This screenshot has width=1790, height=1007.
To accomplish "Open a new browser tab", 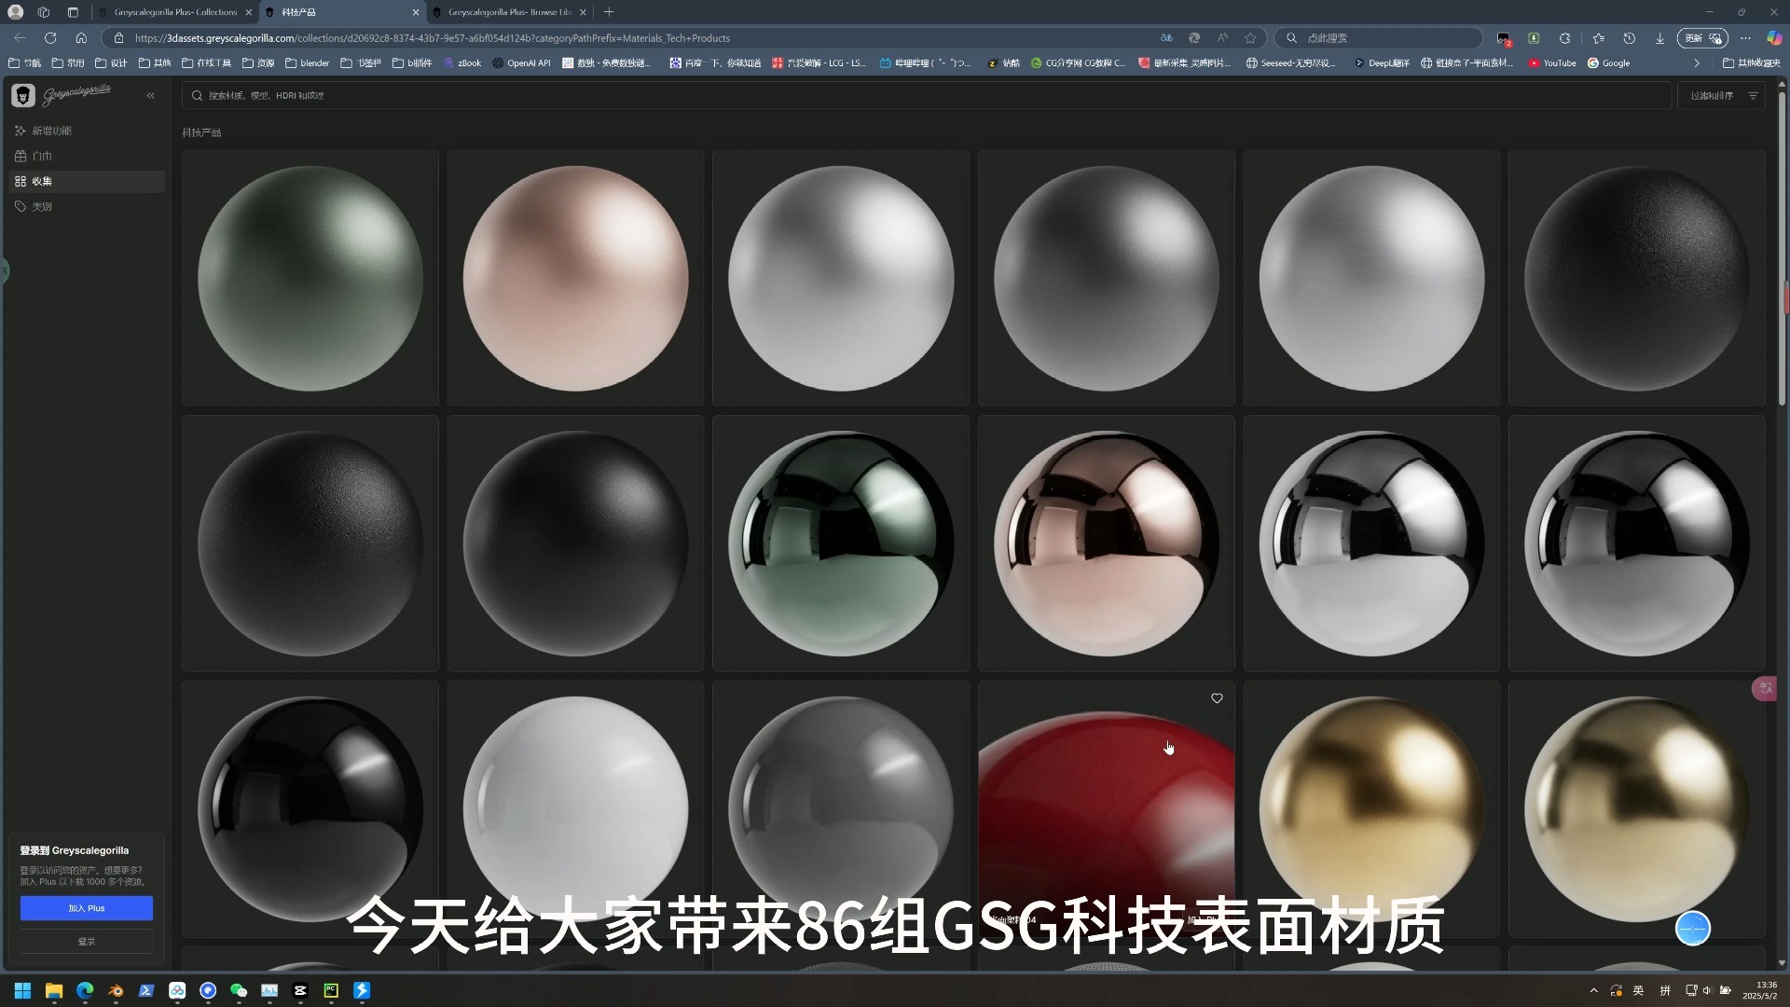I will tap(609, 12).
